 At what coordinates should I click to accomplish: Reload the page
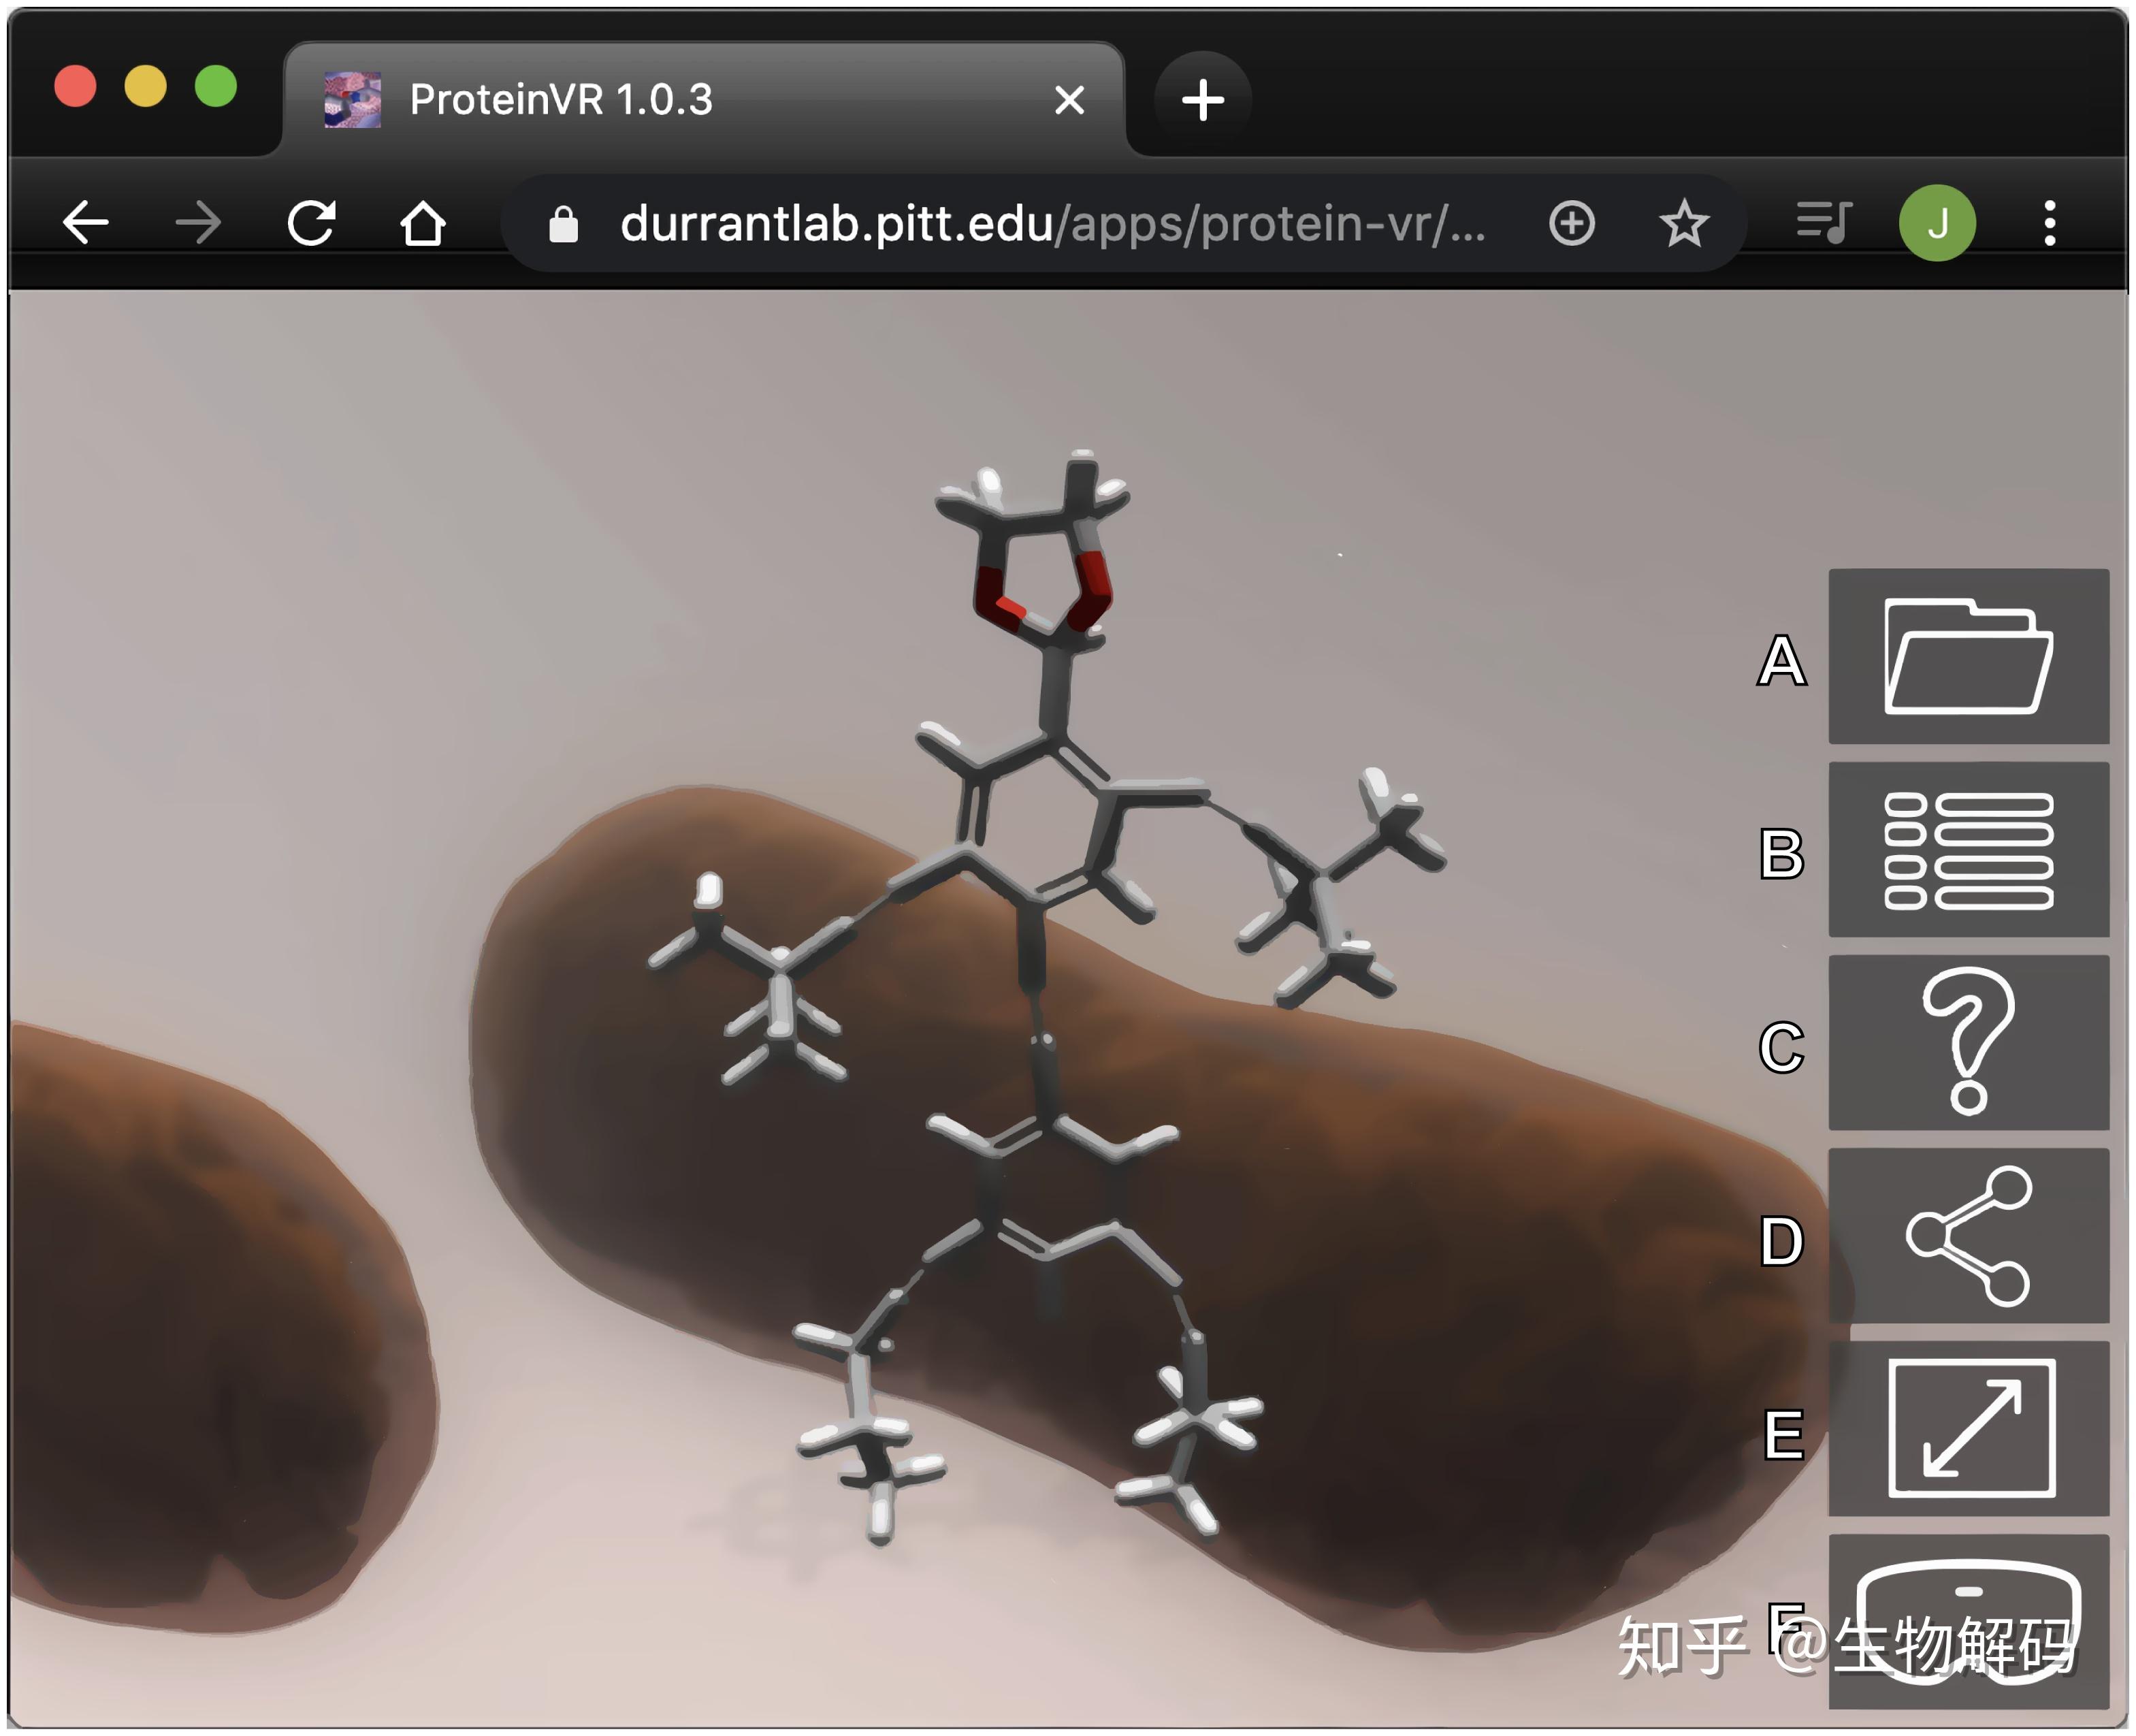[311, 223]
